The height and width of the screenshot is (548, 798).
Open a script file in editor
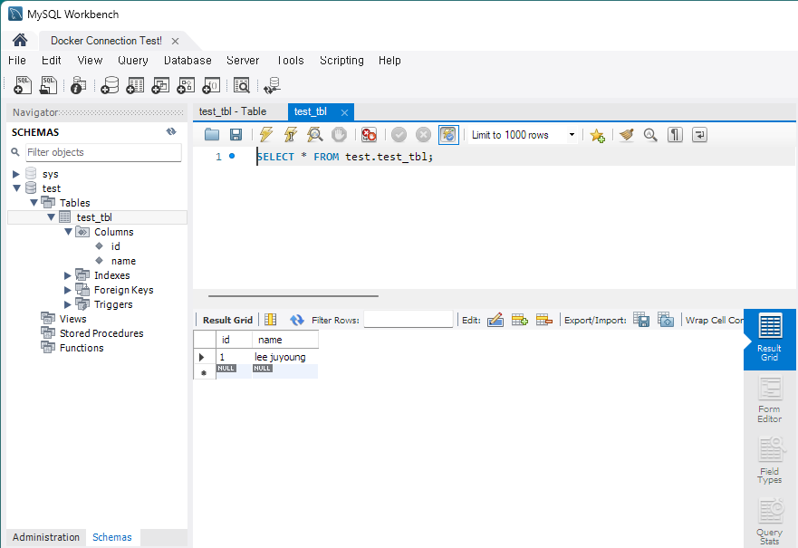[x=212, y=135]
